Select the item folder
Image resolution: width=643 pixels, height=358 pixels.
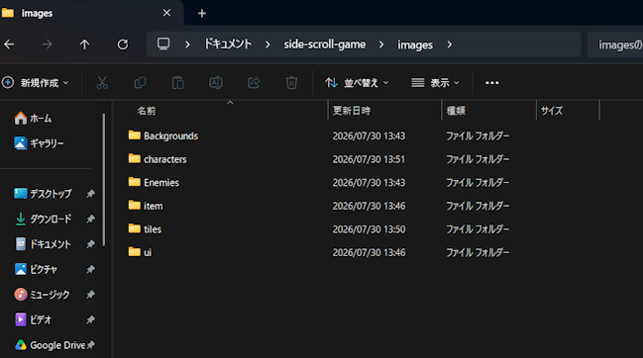146,206
